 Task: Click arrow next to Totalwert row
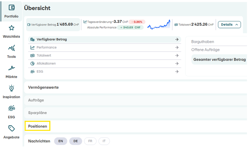(x=177, y=56)
